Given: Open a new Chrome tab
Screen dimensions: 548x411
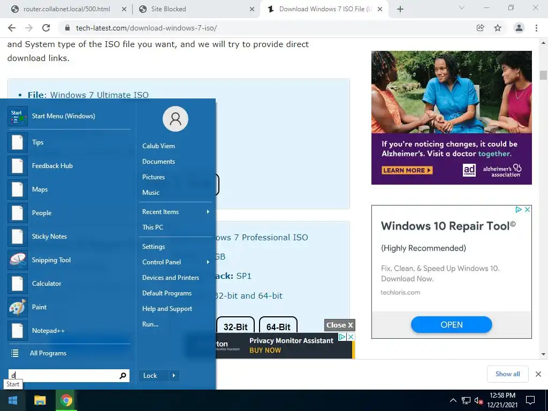Looking at the screenshot, I should pos(400,9).
